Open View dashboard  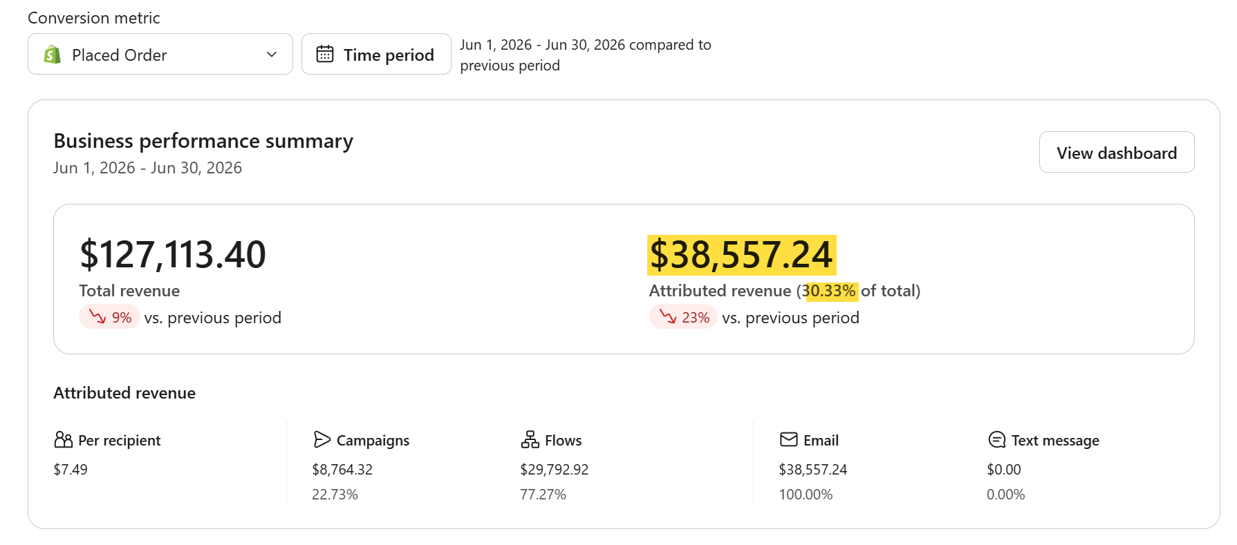tap(1117, 152)
